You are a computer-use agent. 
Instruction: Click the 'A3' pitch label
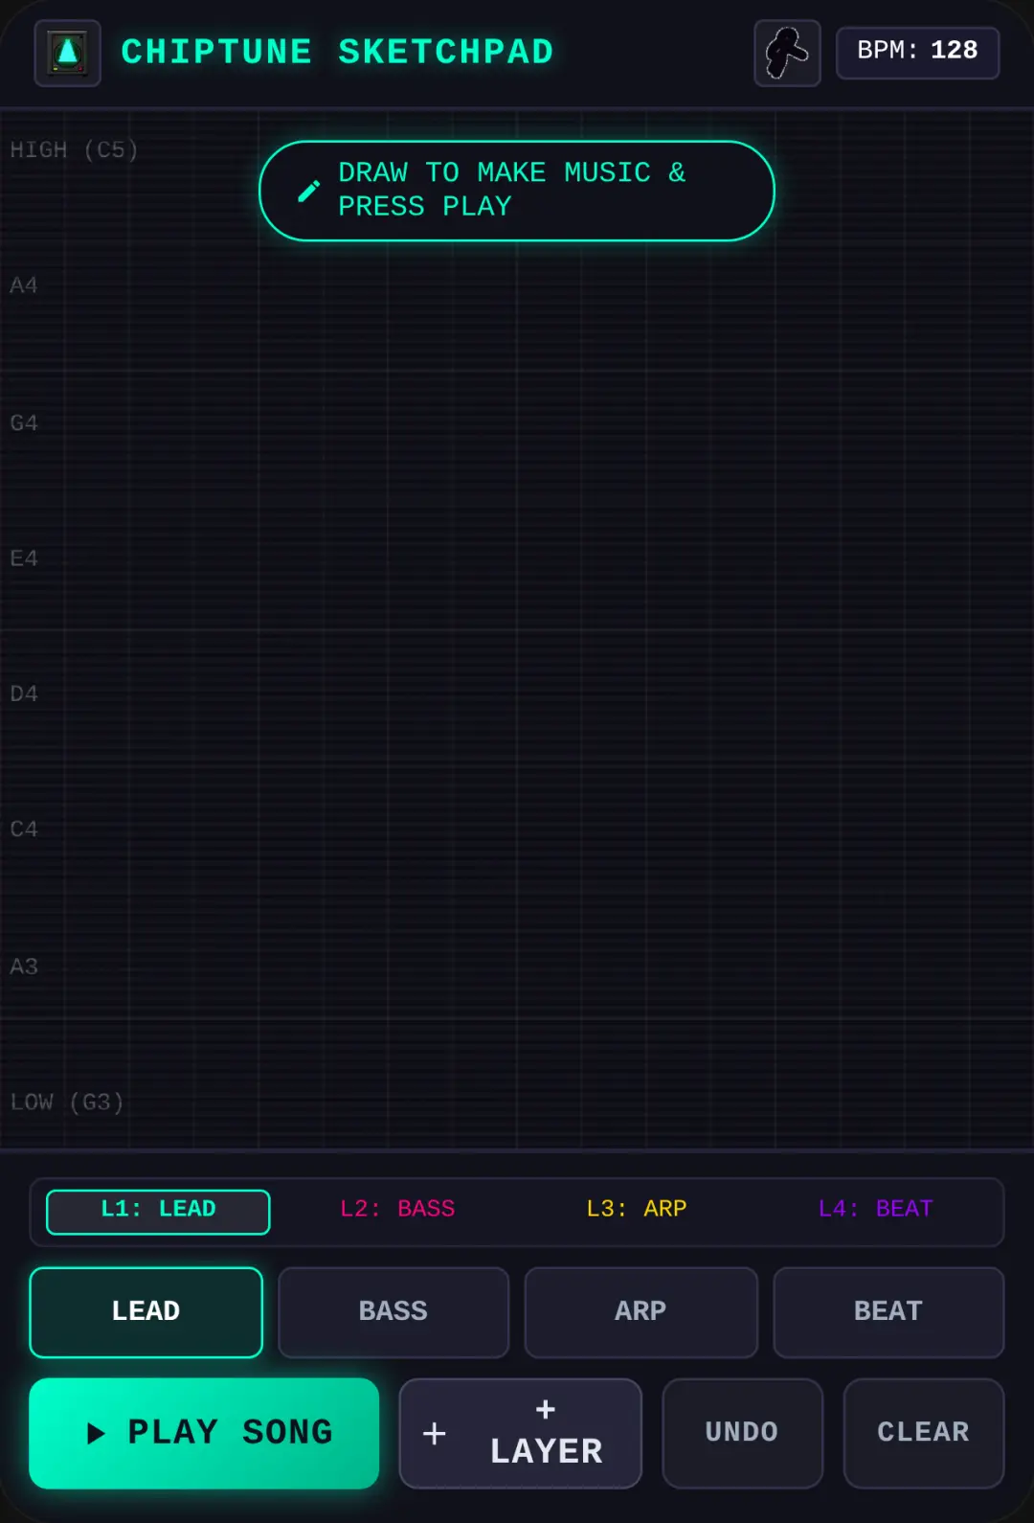click(24, 966)
